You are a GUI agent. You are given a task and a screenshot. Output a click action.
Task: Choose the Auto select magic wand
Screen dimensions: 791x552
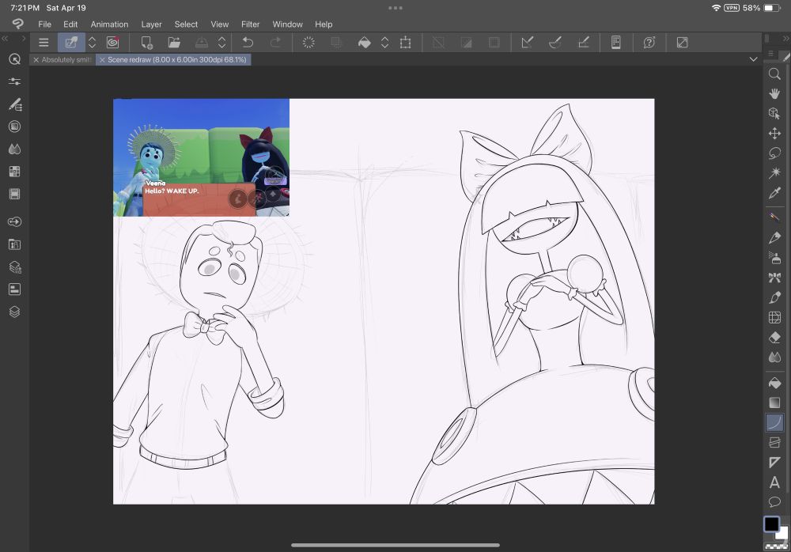tap(774, 173)
